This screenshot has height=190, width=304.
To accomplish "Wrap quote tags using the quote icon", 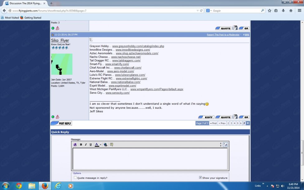I will pos(112,145).
